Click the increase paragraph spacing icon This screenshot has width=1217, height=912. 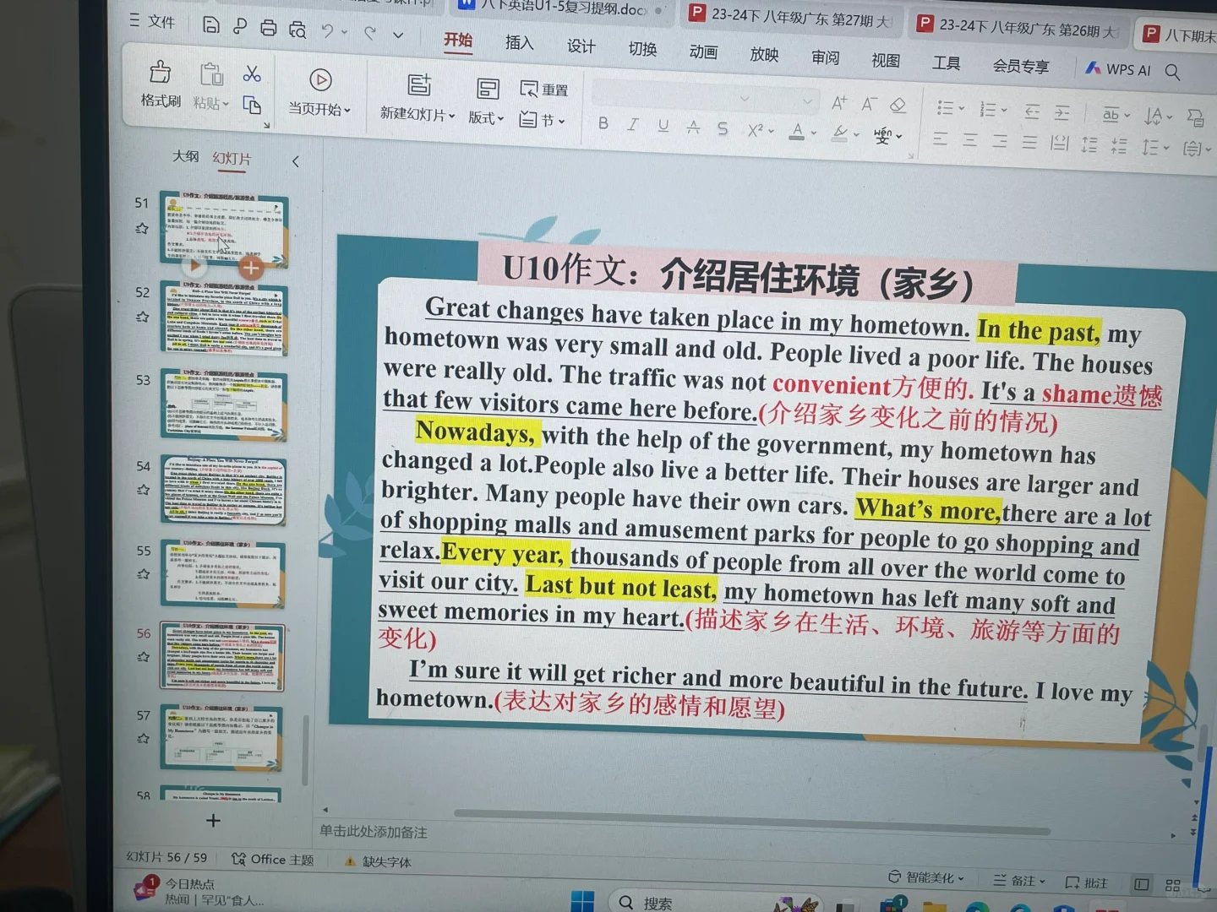click(x=1089, y=144)
